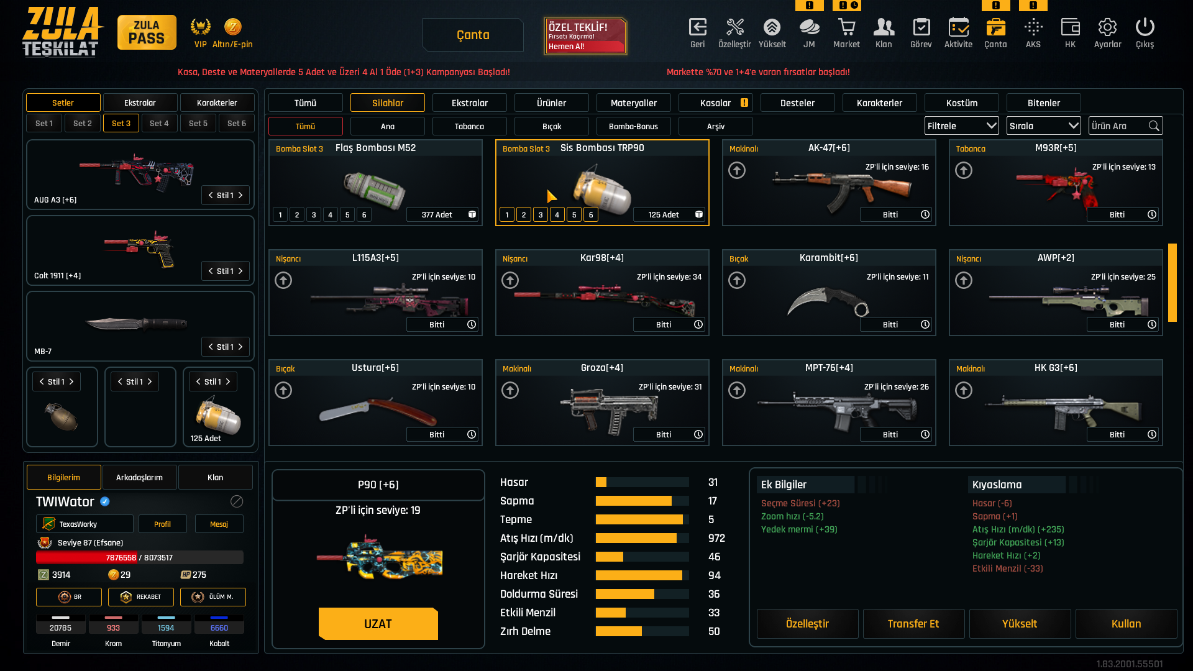
Task: Click next style arrow above frag grenade slot
Action: click(71, 381)
